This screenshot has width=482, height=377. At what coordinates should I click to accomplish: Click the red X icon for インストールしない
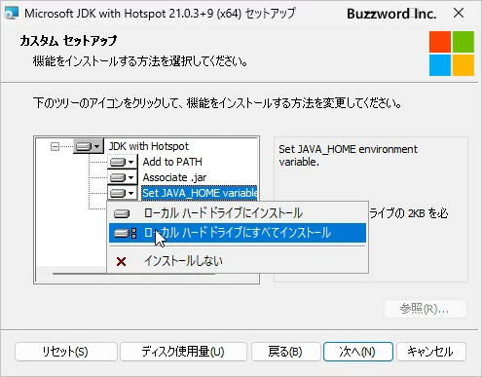pyautogui.click(x=122, y=261)
